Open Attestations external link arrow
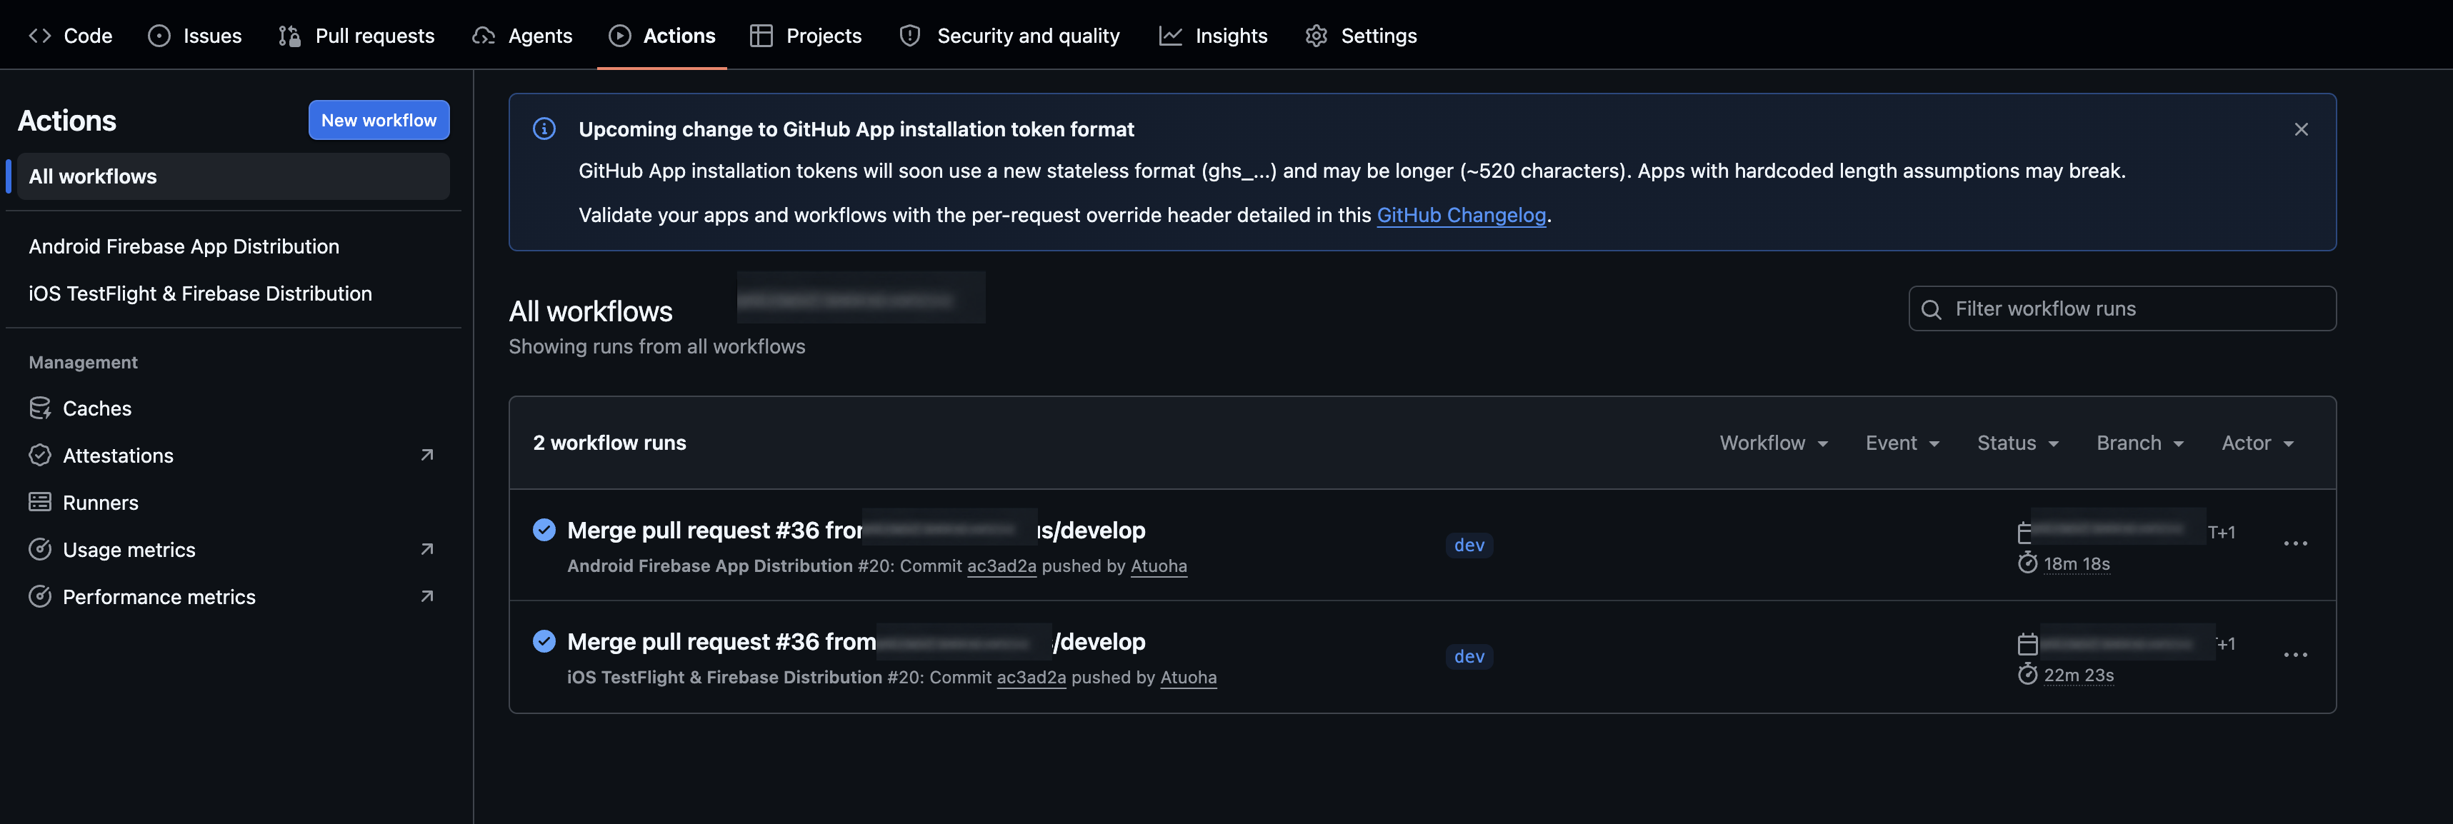 426,455
